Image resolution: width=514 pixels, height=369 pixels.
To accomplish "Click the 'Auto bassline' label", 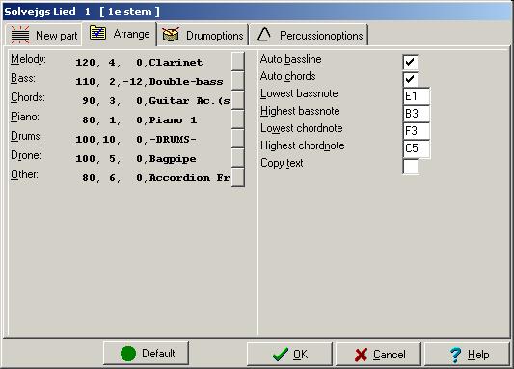I will [x=291, y=59].
